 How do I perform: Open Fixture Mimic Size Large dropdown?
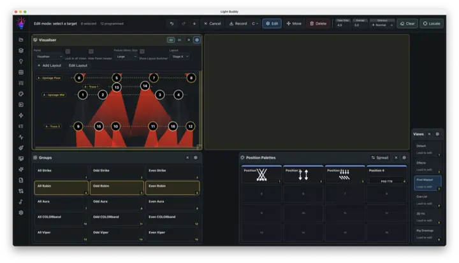coord(126,57)
